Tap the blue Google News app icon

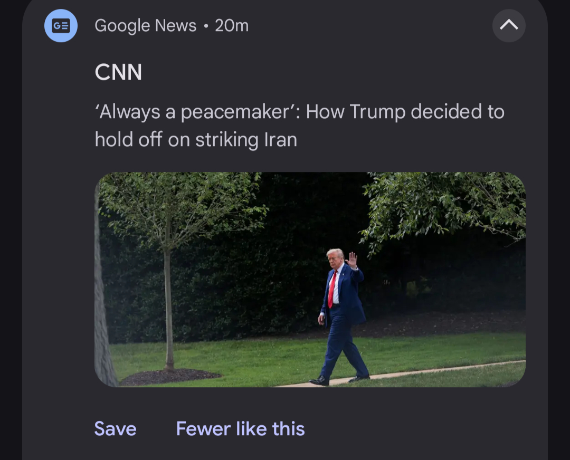61,26
